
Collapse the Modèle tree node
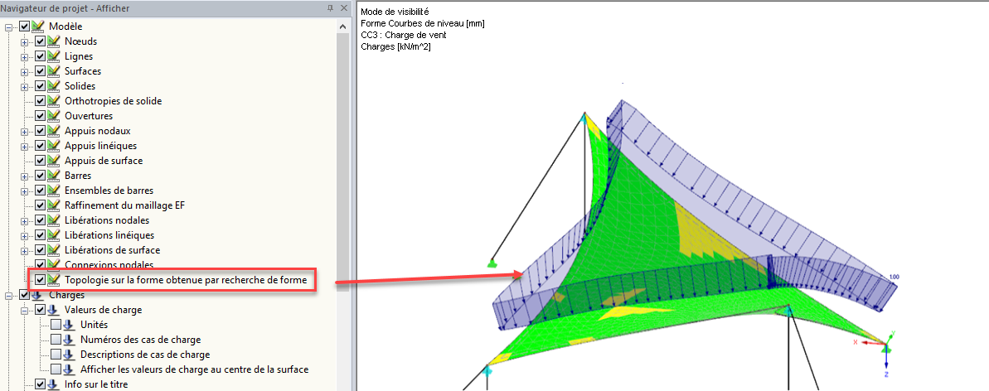(x=9, y=27)
